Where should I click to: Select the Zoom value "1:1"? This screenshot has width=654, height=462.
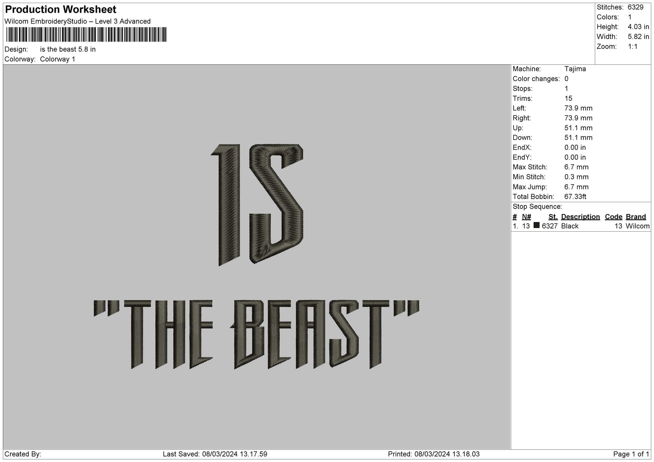pyautogui.click(x=632, y=47)
